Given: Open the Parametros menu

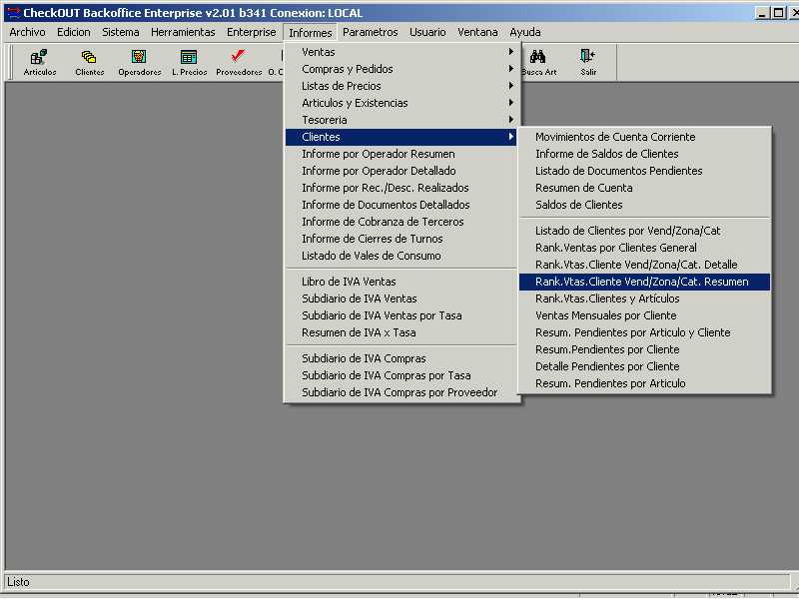Looking at the screenshot, I should tap(370, 32).
